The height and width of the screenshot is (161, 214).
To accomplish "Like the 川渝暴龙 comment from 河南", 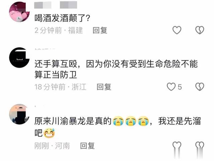I will point(177,145).
